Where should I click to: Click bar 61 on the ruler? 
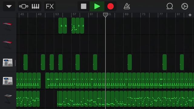[92, 14]
